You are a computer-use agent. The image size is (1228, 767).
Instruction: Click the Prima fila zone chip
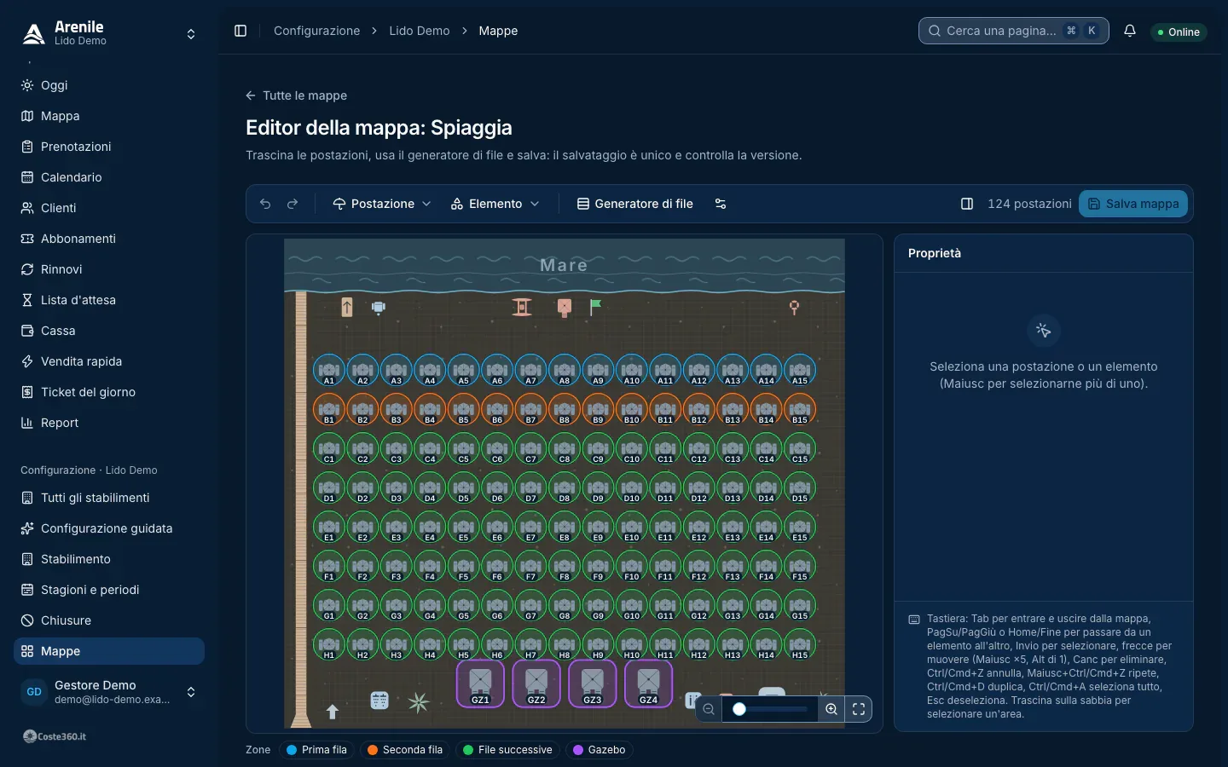(316, 750)
